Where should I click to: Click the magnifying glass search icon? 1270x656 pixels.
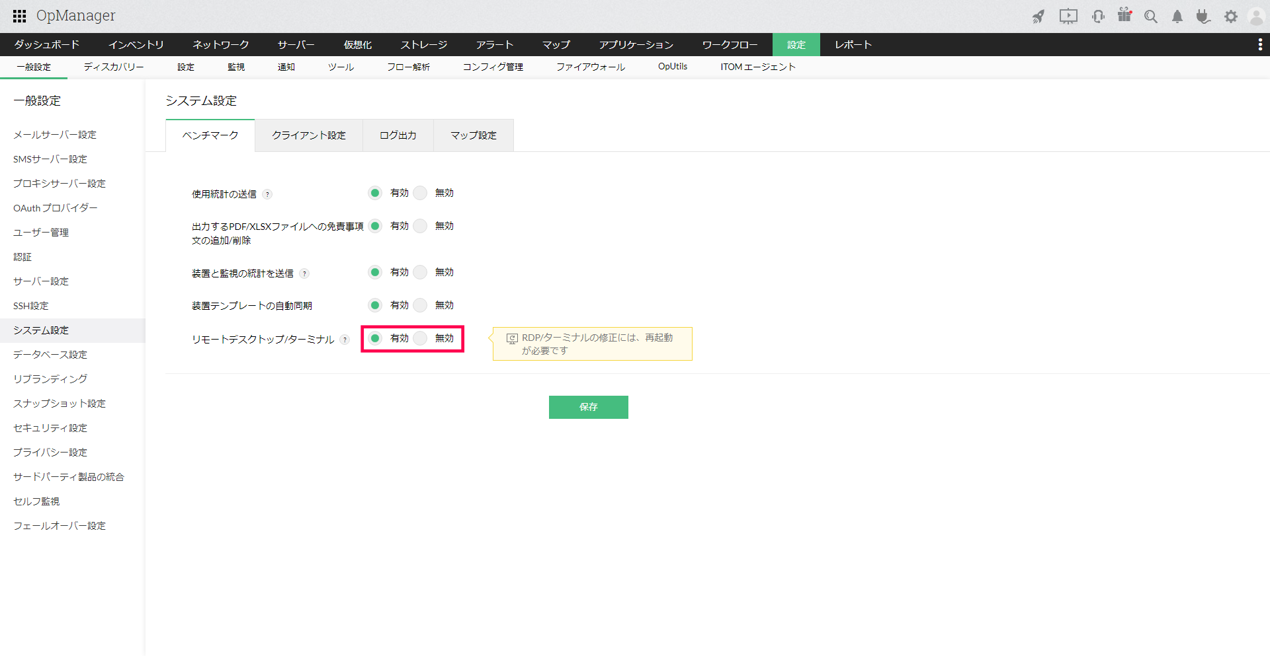tap(1151, 17)
